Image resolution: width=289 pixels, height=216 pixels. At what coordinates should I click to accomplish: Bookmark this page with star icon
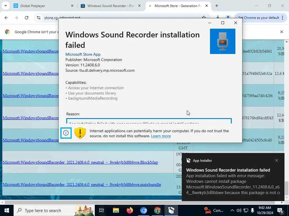point(204,17)
